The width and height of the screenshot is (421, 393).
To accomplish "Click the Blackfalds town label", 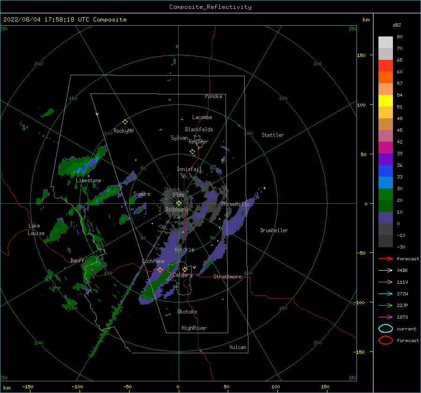I will (x=199, y=129).
